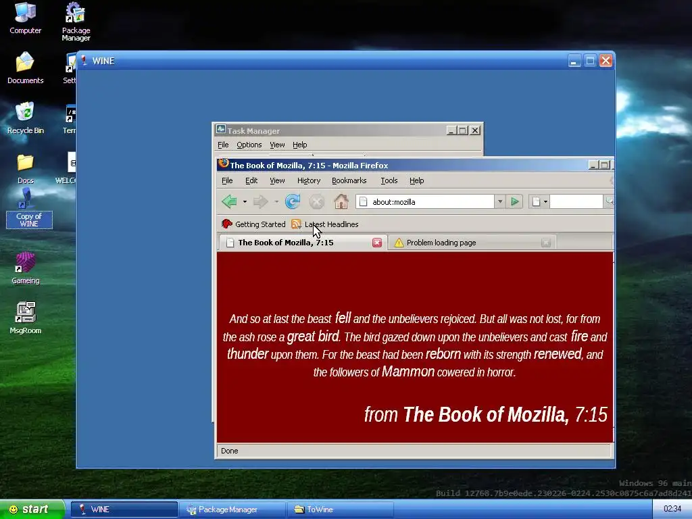The image size is (692, 519).
Task: Switch to WINE in the taskbar
Action: 124,510
